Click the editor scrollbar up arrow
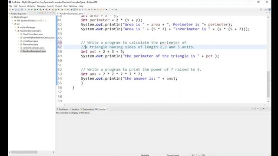This screenshot has width=278, height=156. click(268, 17)
